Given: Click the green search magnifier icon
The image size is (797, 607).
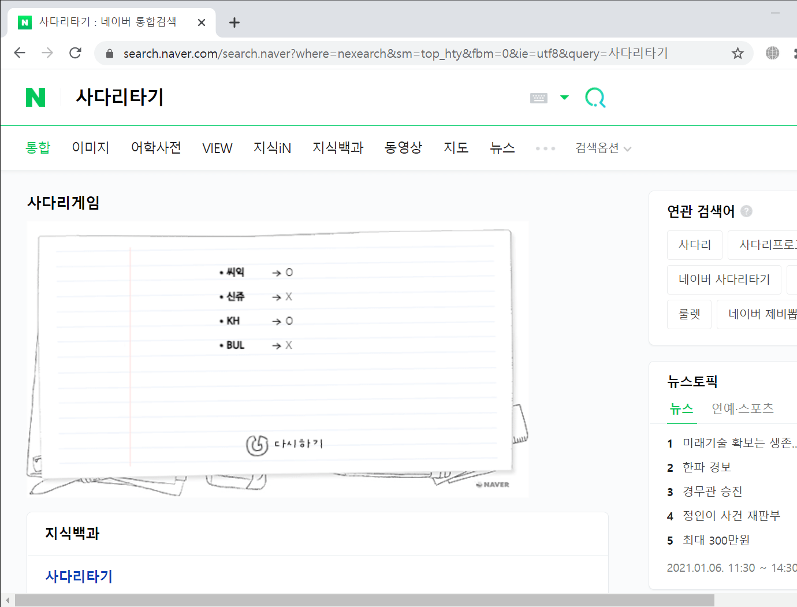Looking at the screenshot, I should pos(595,98).
